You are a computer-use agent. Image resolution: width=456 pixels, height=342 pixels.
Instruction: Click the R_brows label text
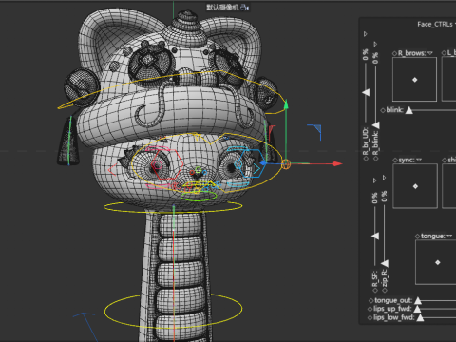412,53
